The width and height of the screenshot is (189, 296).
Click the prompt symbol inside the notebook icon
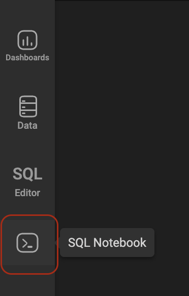pos(27,243)
